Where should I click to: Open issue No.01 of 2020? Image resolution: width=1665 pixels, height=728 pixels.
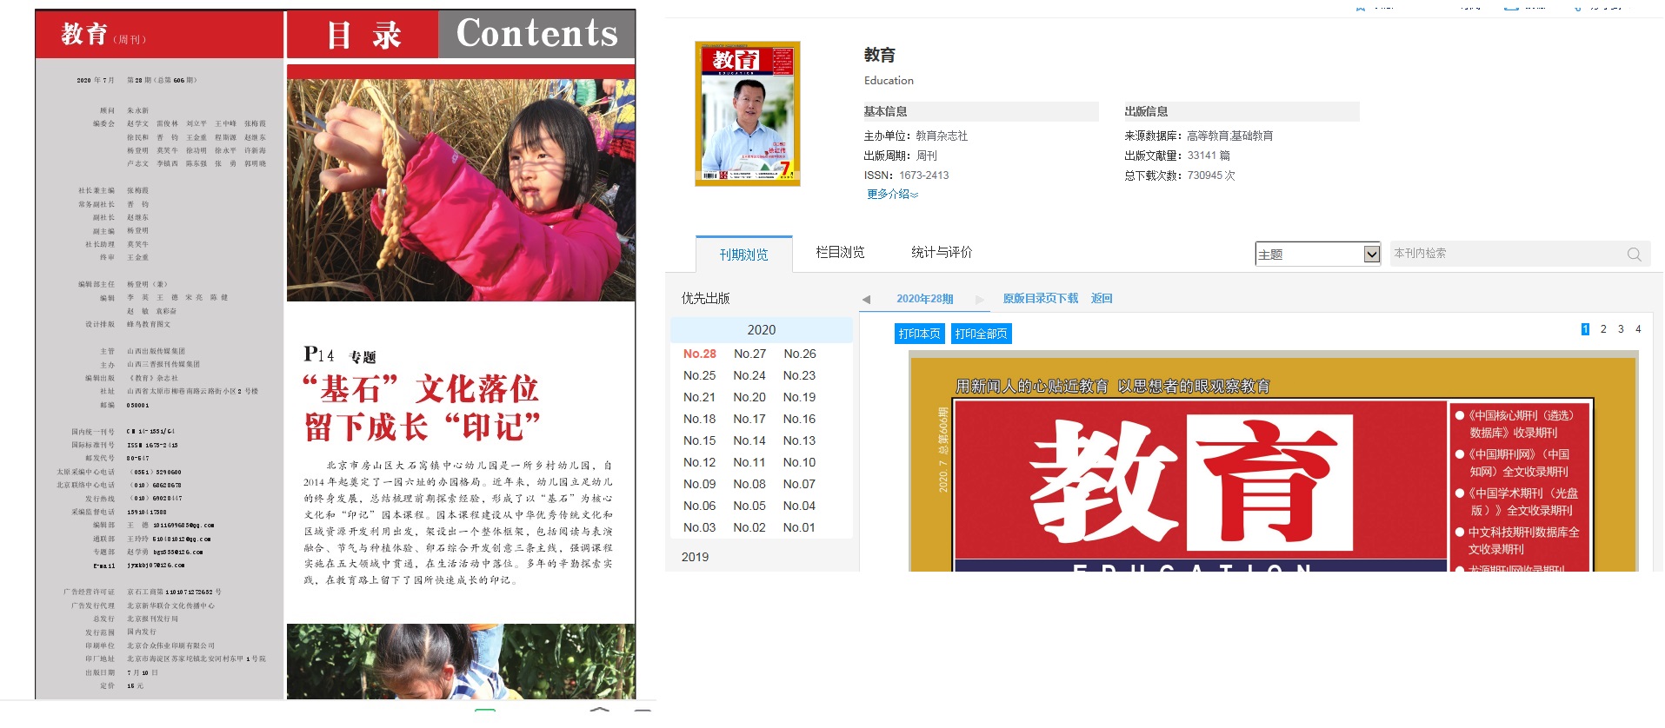point(799,527)
